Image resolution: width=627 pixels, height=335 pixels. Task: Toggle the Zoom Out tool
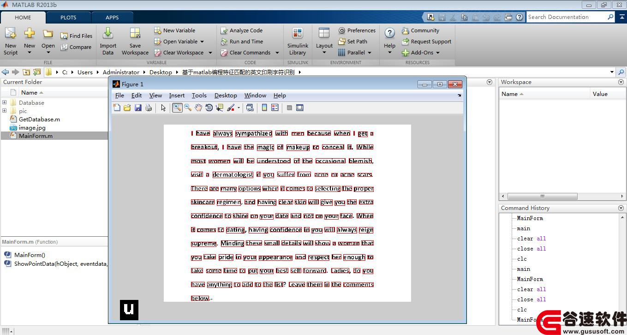pos(188,108)
